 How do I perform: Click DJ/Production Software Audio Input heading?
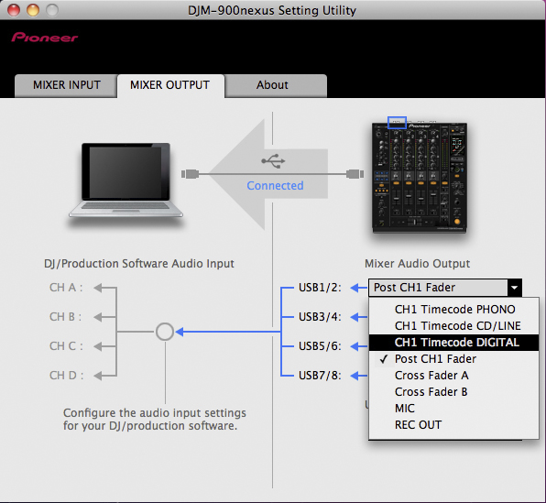click(139, 264)
